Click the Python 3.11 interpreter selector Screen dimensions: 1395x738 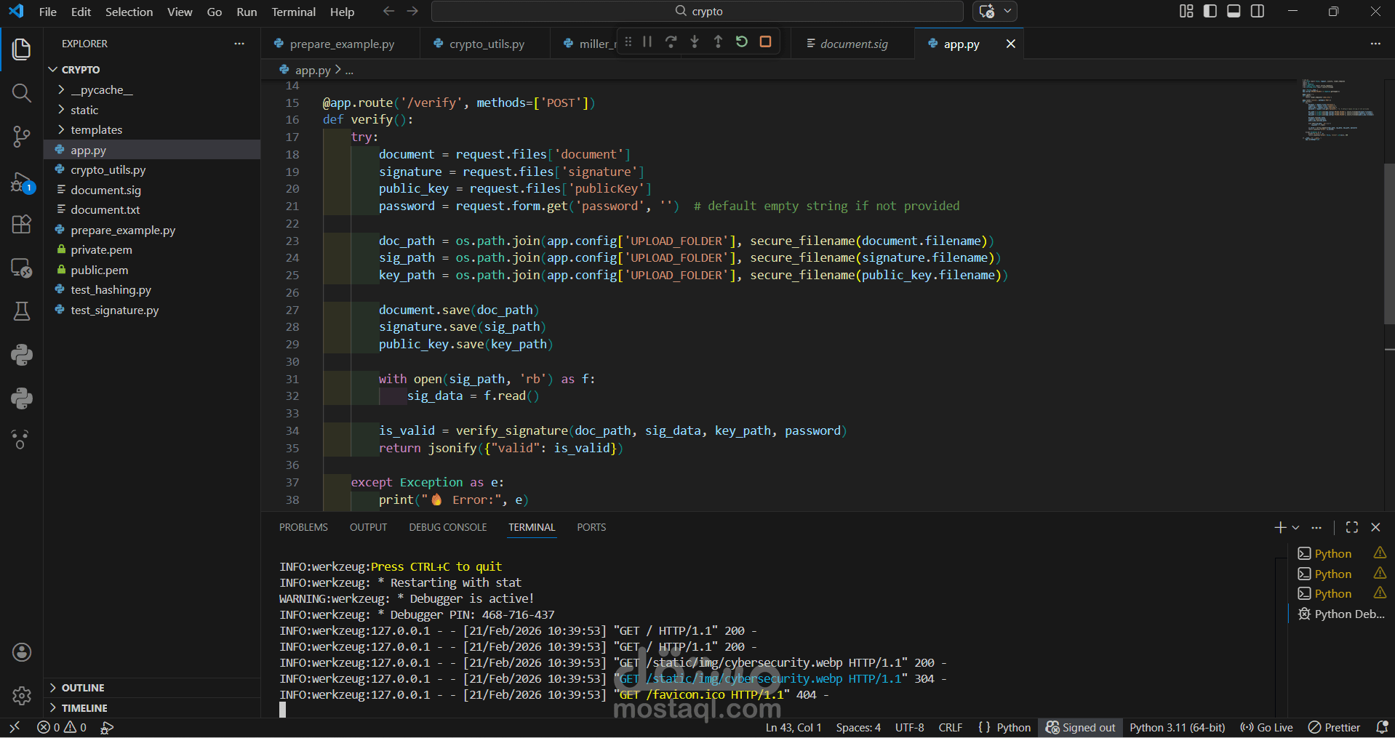(1177, 727)
